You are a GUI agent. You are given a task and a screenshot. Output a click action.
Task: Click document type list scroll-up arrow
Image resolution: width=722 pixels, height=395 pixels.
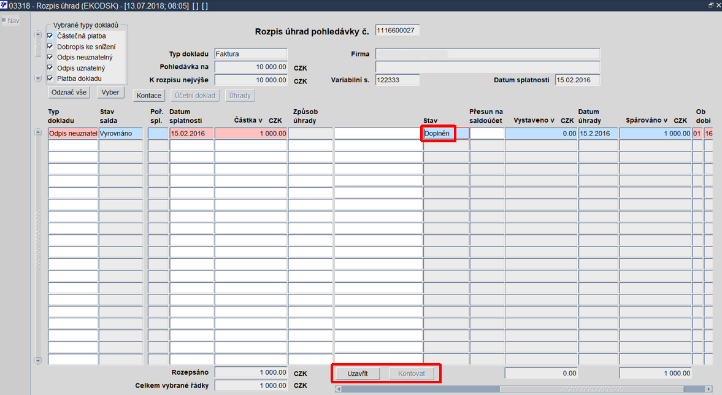38,34
